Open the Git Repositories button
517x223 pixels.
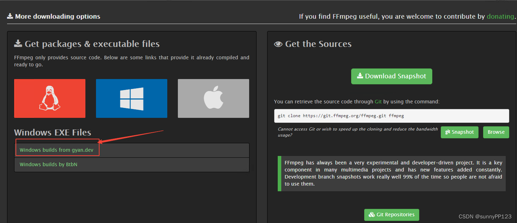click(392, 215)
